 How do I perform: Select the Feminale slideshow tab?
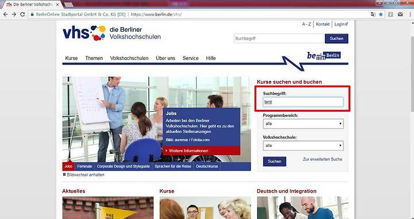tap(85, 167)
